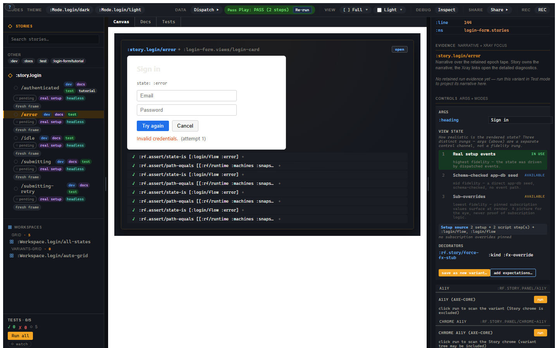Select the :Mode.login/light theme mode

pyautogui.click(x=120, y=10)
